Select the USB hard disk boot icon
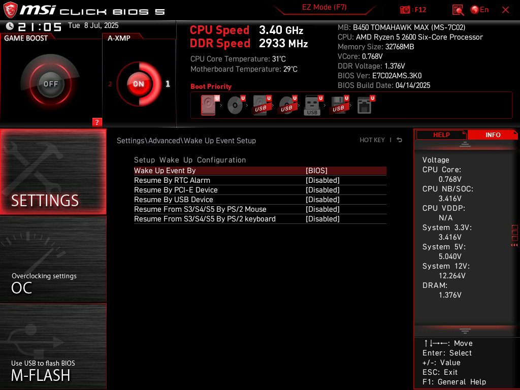 pos(262,105)
